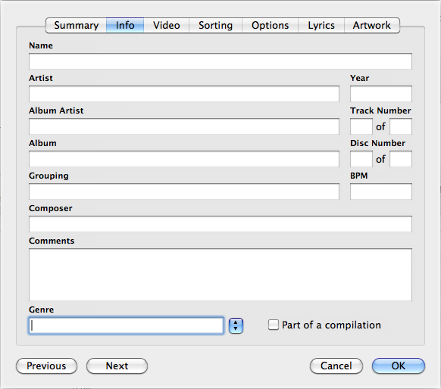Cancel the dialog
Image resolution: width=441 pixels, height=389 pixels.
336,366
